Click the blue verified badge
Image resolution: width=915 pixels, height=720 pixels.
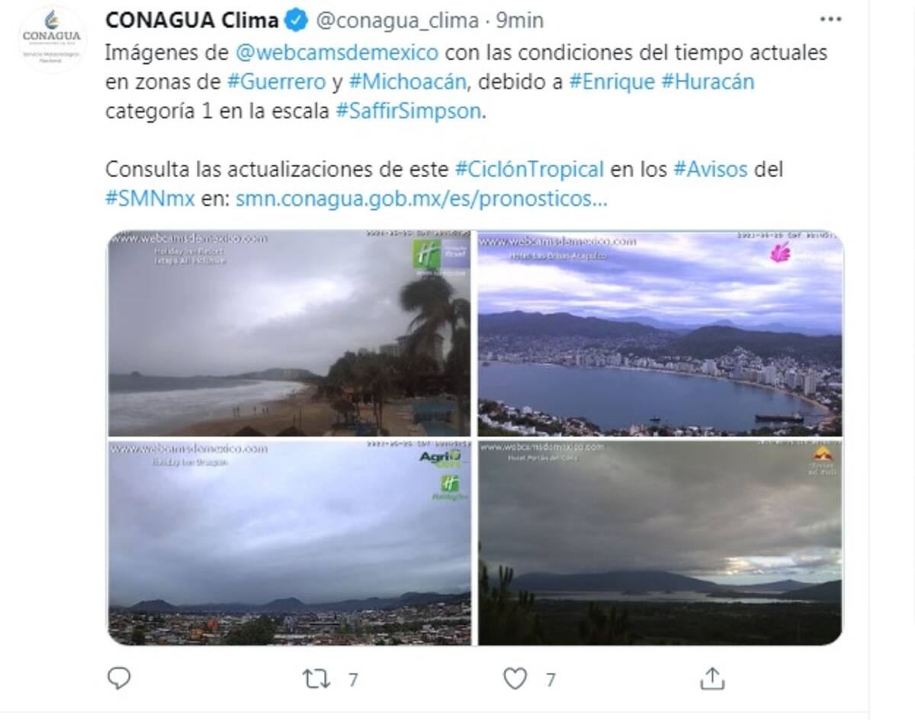tap(297, 21)
